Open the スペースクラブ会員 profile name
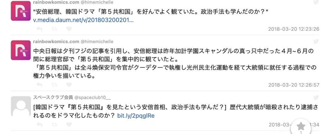The image size is (323, 134). 53,97
